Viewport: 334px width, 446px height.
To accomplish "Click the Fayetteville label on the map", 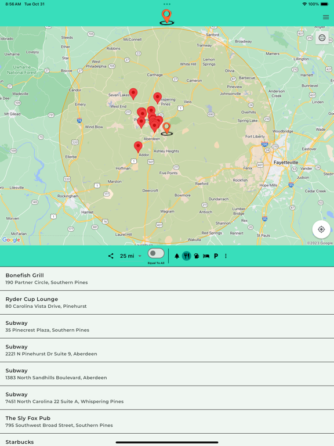I will [x=286, y=163].
